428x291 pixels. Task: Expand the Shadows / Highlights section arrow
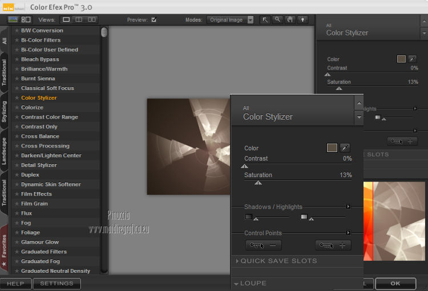348,207
